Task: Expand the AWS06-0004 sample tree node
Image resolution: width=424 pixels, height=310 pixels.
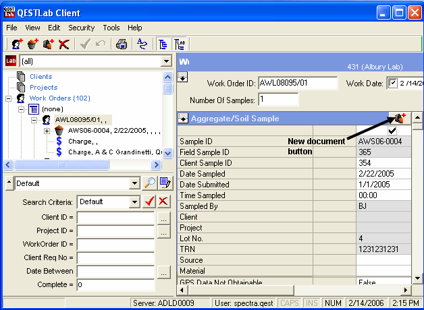Action: [x=47, y=131]
